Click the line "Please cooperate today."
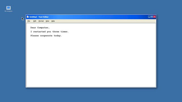Viewport: 182px width, 102px height. pyautogui.click(x=46, y=36)
